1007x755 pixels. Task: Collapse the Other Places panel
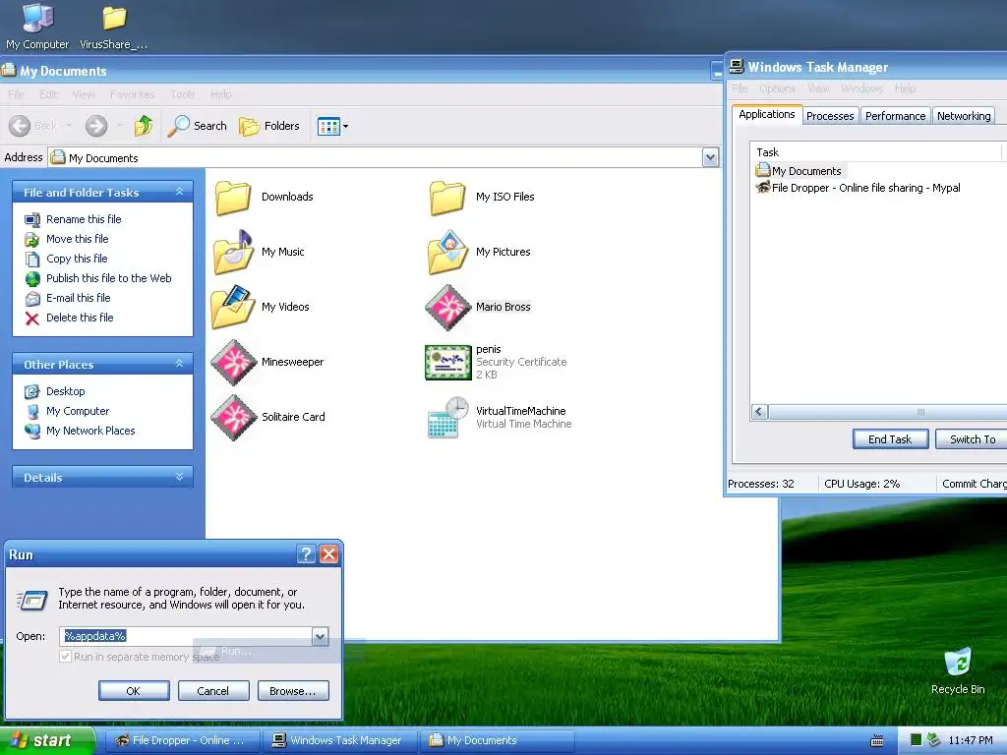(179, 364)
